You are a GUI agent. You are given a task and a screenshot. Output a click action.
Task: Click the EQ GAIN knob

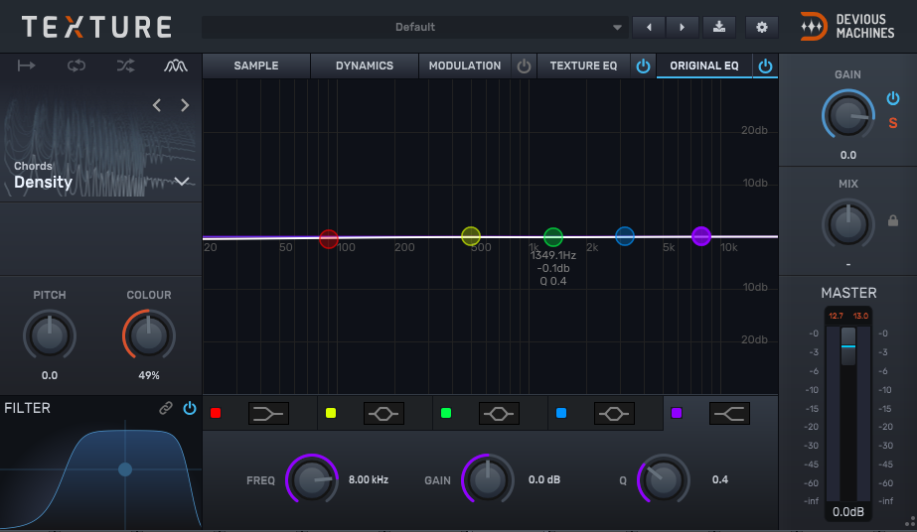click(488, 479)
